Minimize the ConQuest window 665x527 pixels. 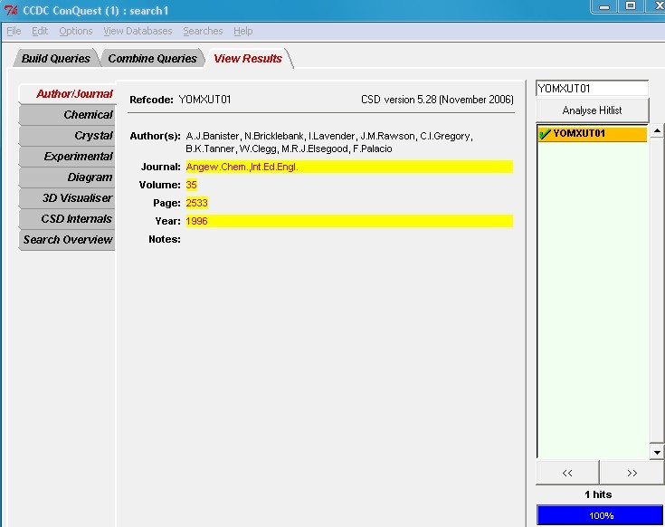pos(604,6)
